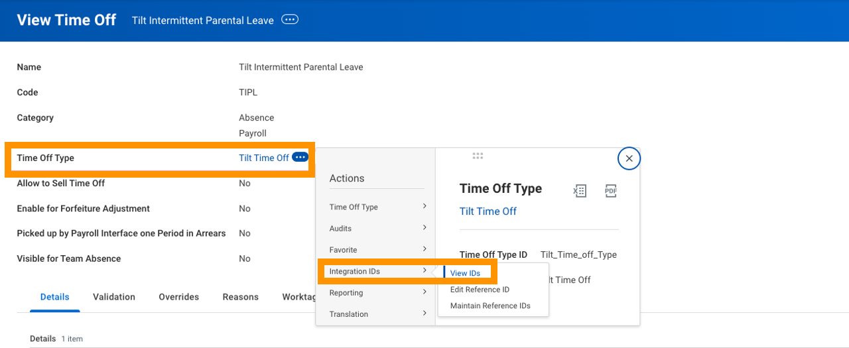
Task: Click the Tilt Time Off field link
Action: [264, 158]
